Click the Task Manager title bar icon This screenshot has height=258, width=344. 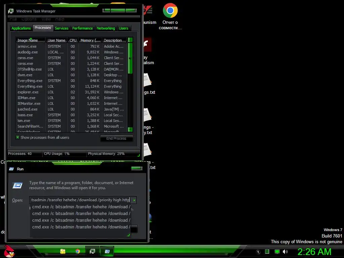click(11, 11)
